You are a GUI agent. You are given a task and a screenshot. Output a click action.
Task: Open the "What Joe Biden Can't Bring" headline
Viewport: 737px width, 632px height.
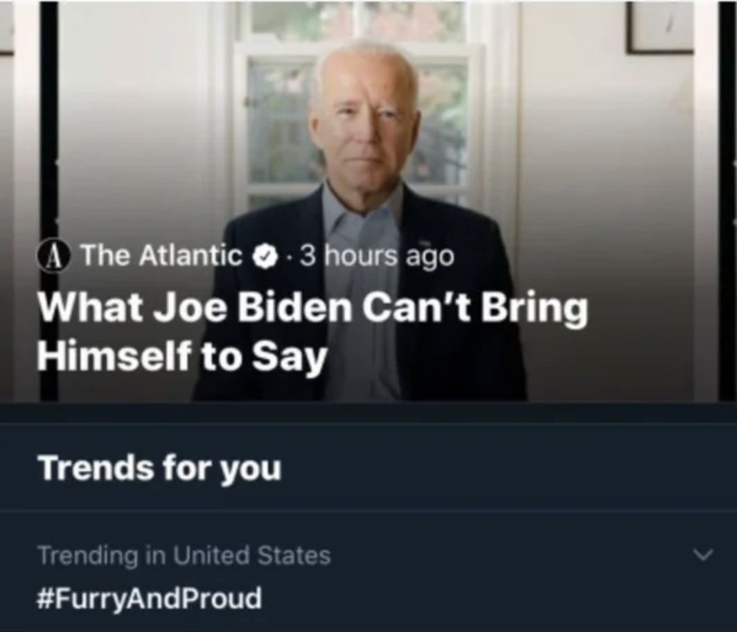[x=312, y=308]
